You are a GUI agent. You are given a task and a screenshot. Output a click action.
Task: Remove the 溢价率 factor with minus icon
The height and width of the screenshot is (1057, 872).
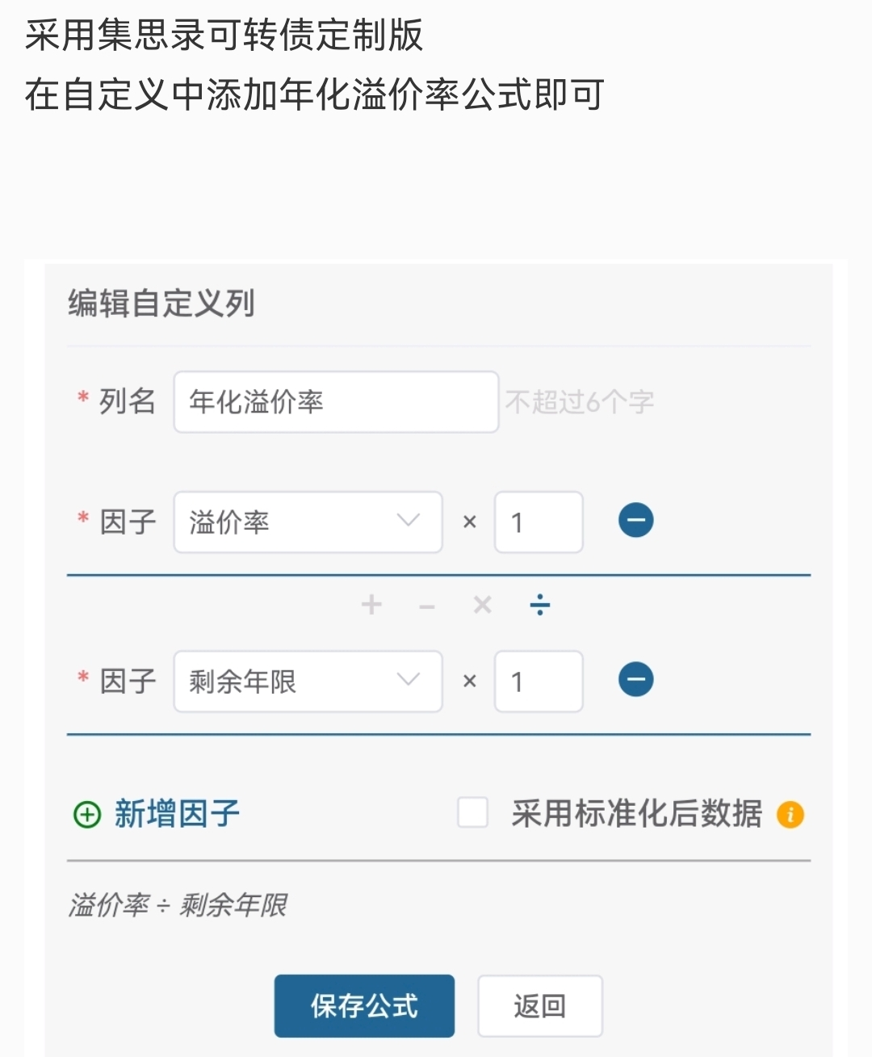[x=635, y=520]
